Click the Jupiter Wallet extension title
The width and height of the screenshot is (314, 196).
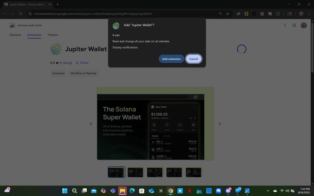pyautogui.click(x=86, y=49)
